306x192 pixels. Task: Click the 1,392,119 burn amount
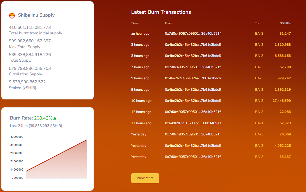[283, 89]
